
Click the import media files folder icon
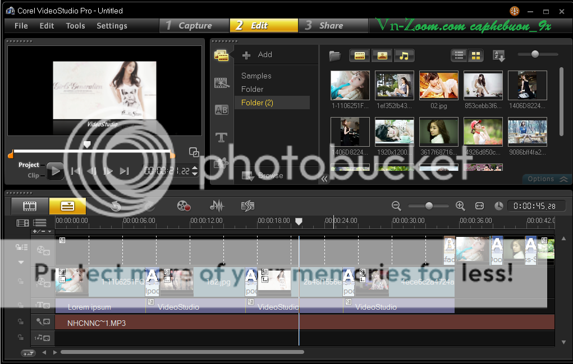click(x=334, y=55)
